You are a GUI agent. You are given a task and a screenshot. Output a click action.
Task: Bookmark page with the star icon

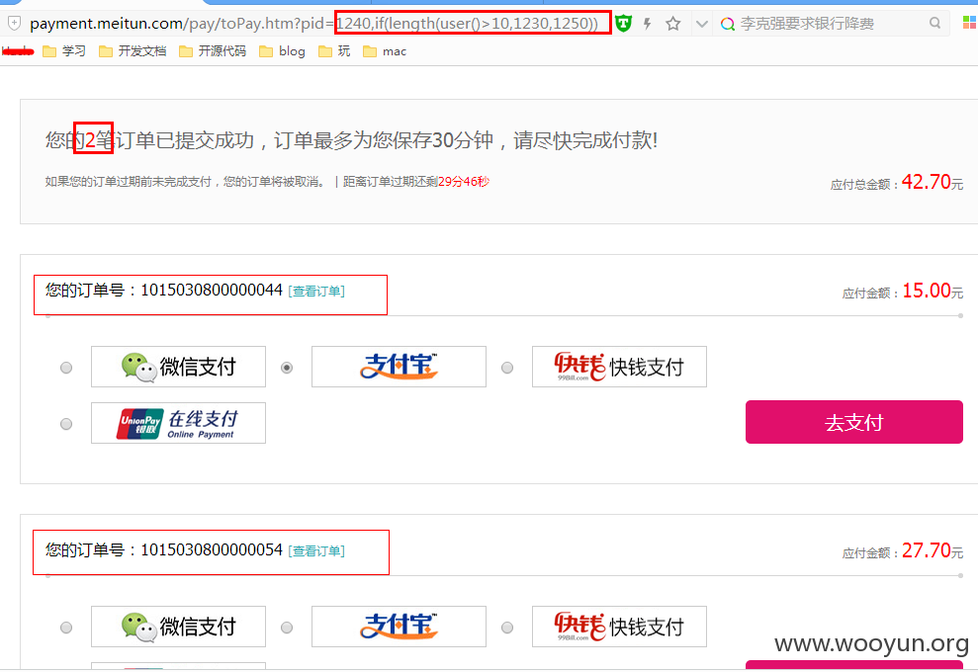point(673,24)
